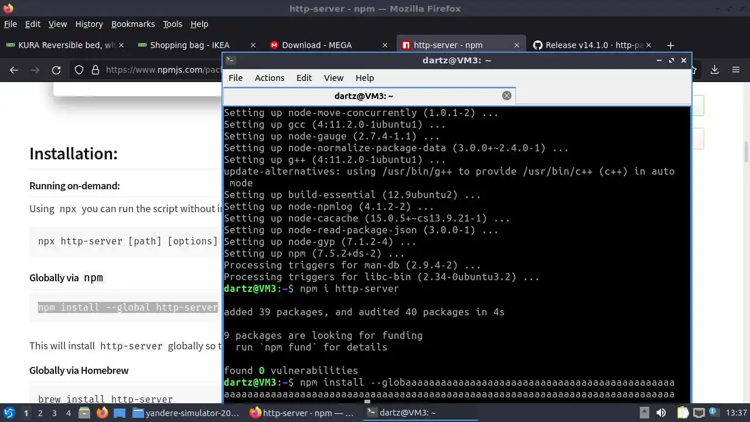The height and width of the screenshot is (422, 750).
Task: Click the 13:37 panel clock
Action: click(x=736, y=413)
